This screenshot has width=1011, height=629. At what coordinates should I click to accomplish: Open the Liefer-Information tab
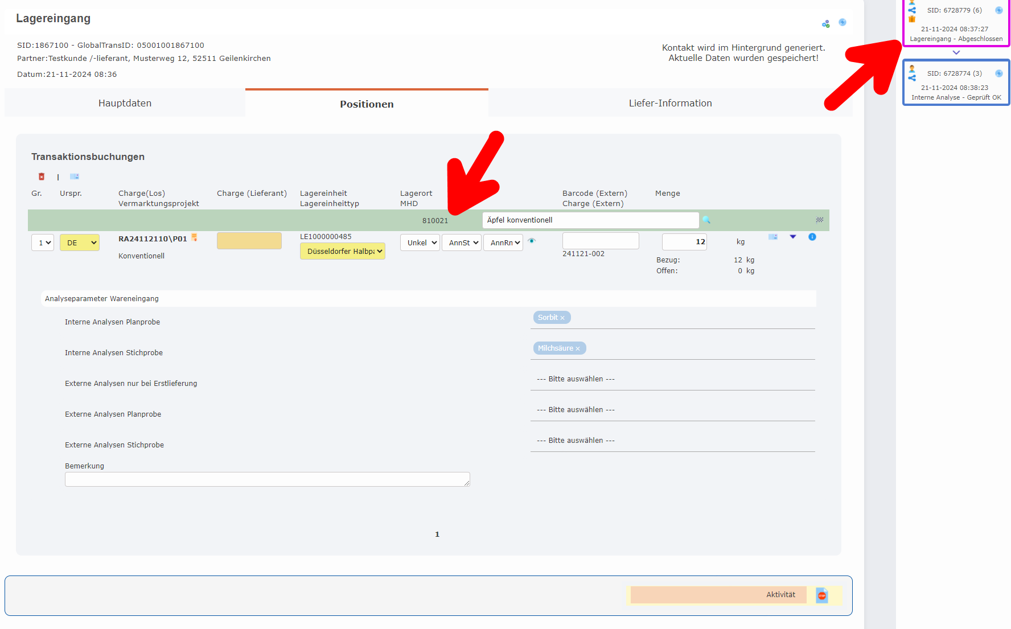(x=671, y=103)
